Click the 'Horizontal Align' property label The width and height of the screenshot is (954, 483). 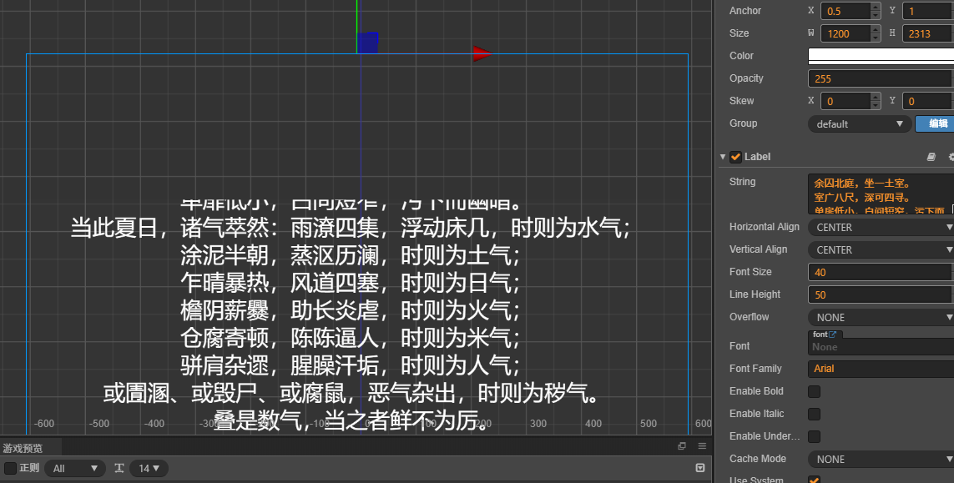click(x=765, y=227)
